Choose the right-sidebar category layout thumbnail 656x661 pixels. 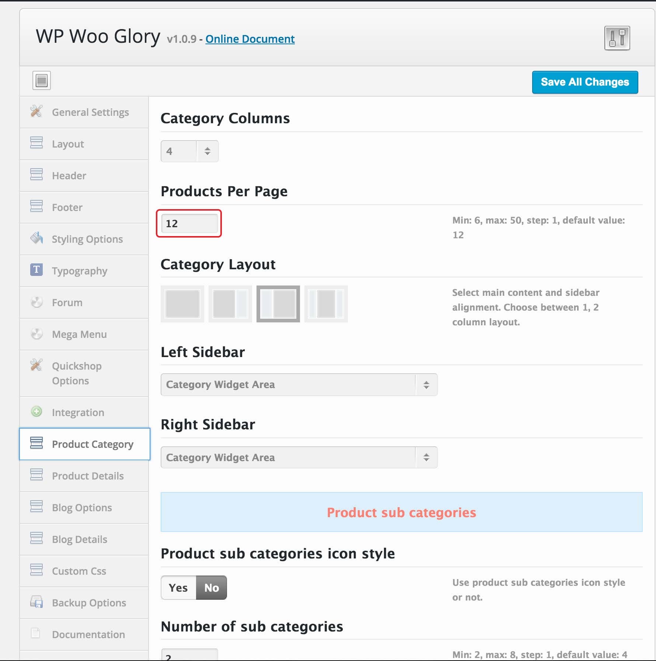point(230,304)
